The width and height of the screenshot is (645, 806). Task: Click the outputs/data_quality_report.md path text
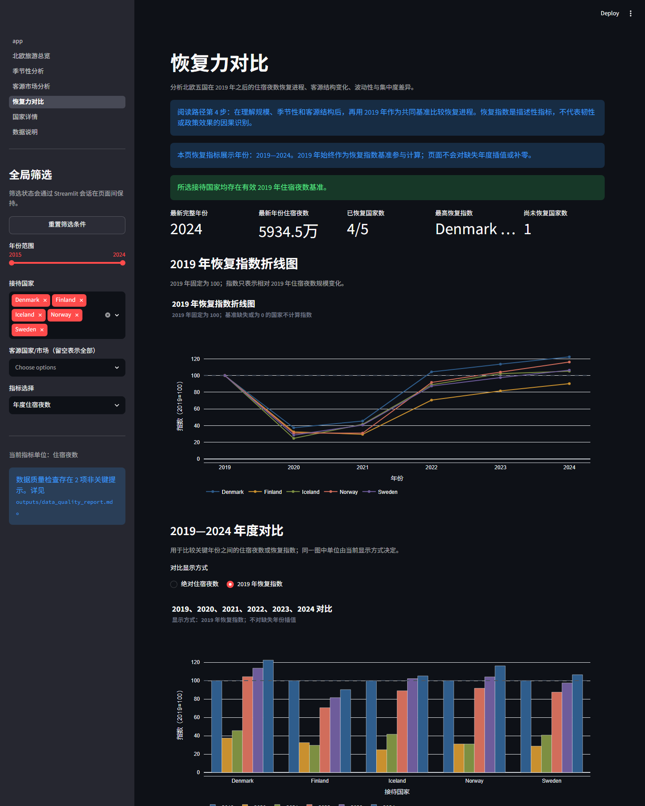pos(64,502)
